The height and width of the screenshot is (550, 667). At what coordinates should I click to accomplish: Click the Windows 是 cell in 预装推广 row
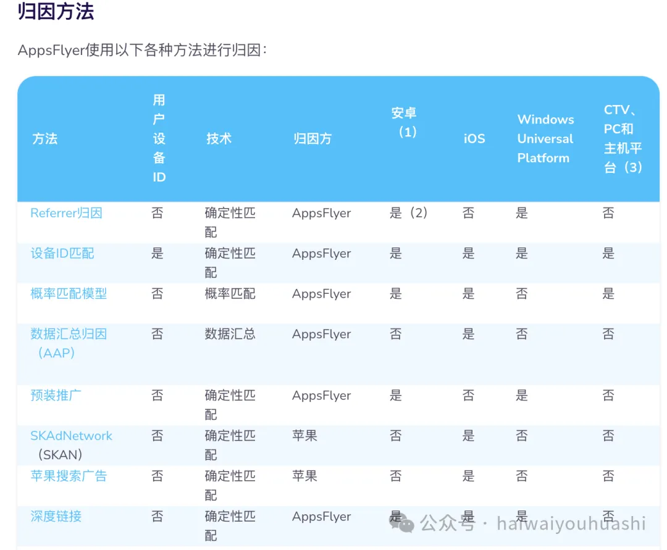point(521,395)
